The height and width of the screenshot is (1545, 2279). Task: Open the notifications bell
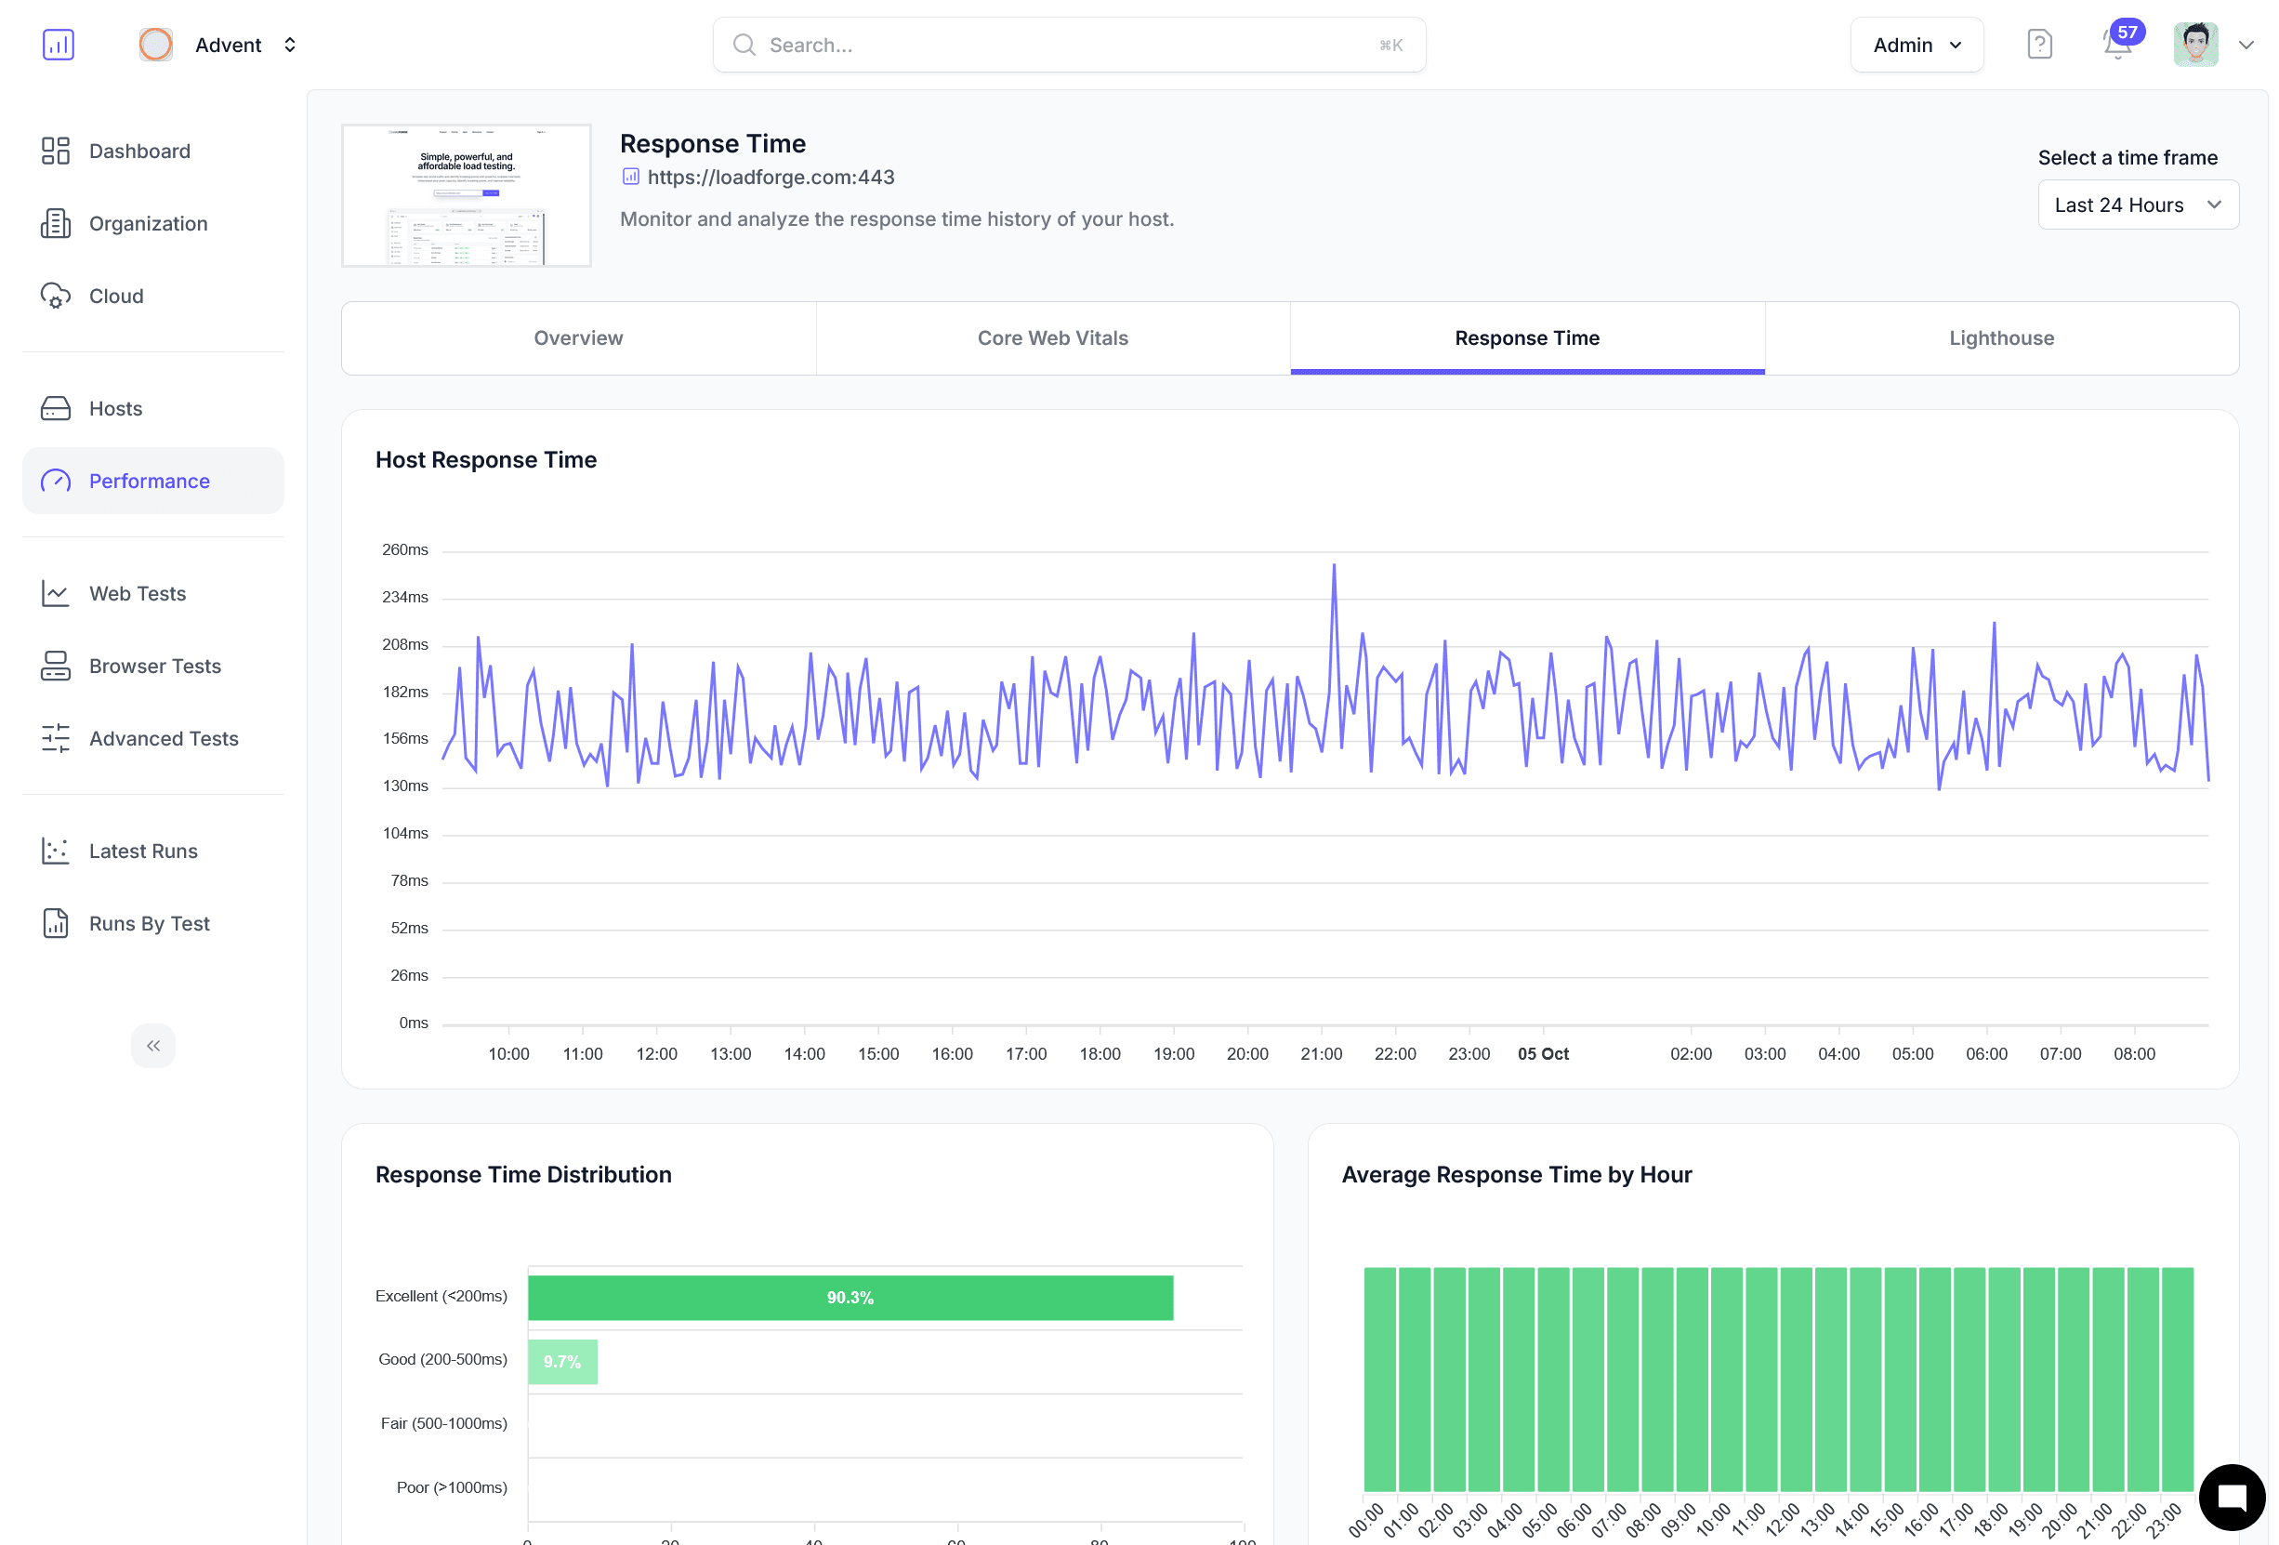pos(2117,46)
